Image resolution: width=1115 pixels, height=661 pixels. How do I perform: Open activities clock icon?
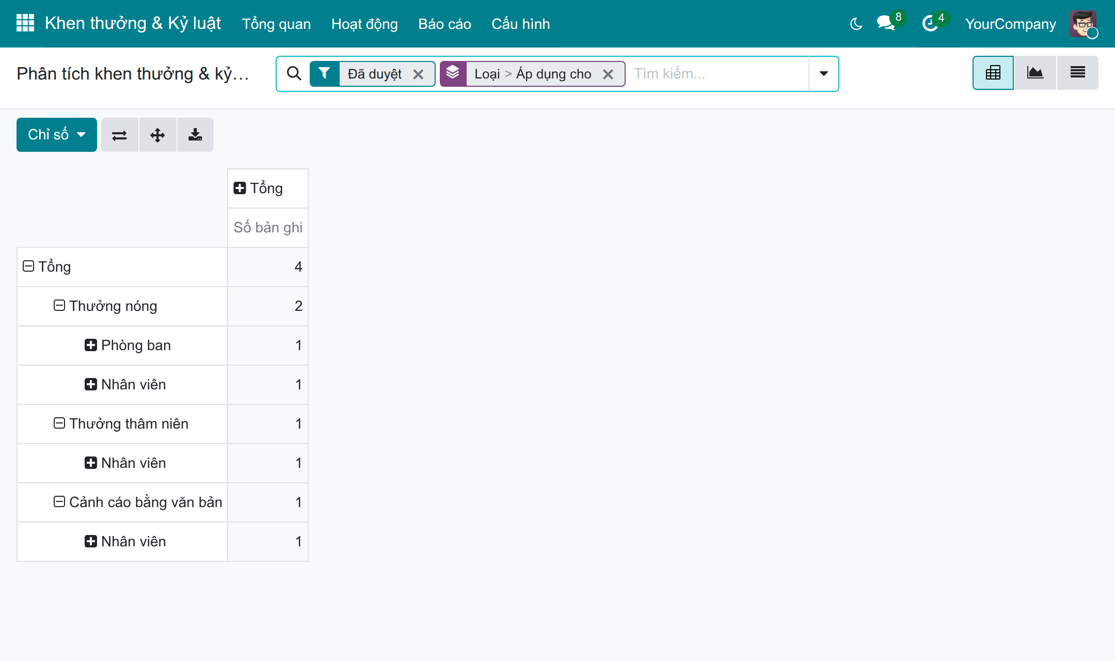point(930,23)
